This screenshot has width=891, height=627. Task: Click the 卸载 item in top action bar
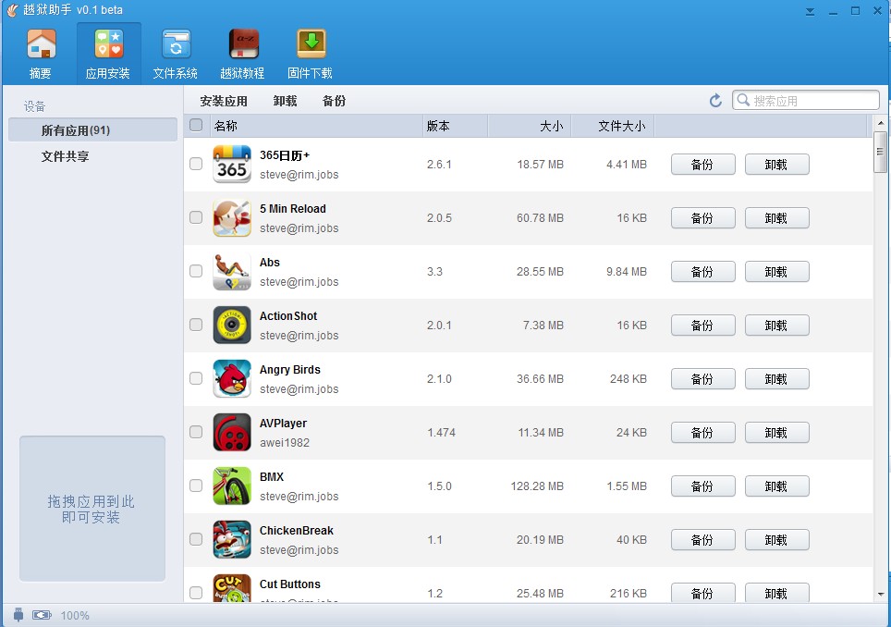(286, 101)
